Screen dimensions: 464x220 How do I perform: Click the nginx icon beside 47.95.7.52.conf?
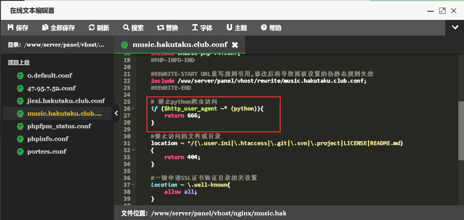20,88
